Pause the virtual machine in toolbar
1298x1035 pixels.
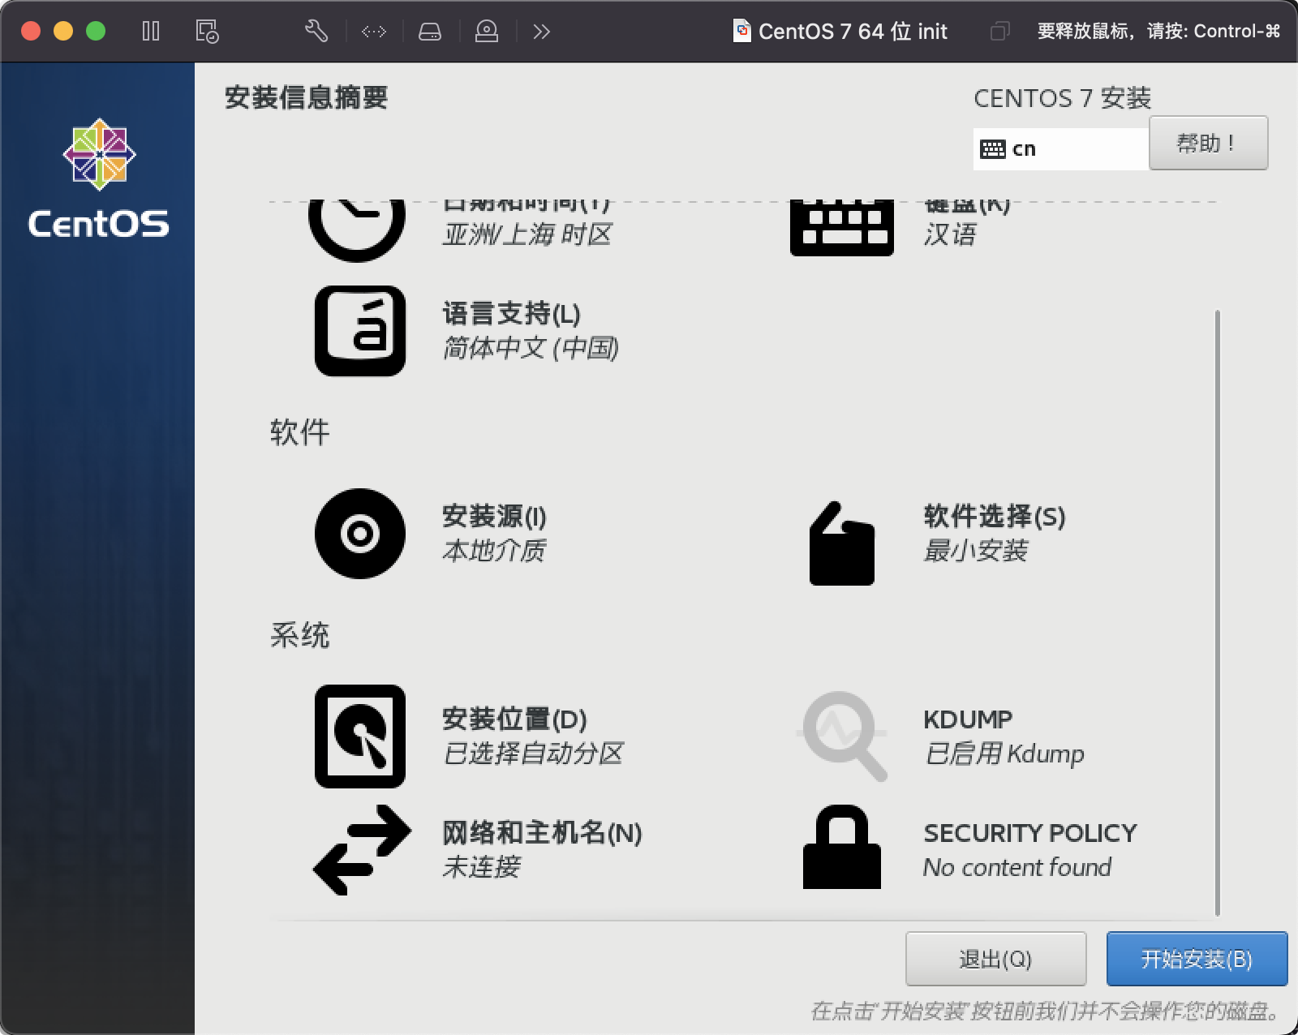point(151,32)
